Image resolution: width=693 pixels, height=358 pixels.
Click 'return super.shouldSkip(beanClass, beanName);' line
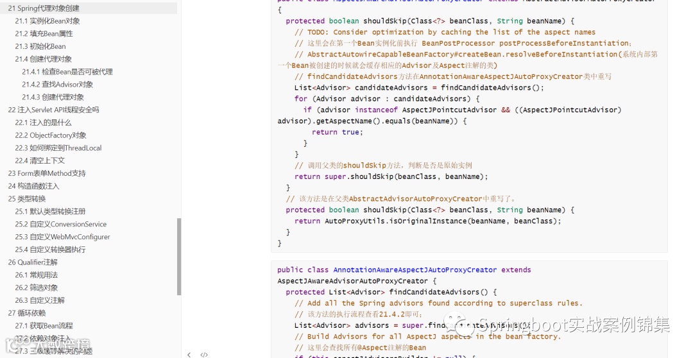coord(391,177)
